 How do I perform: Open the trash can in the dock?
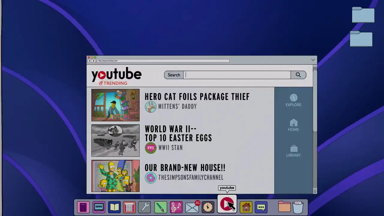(x=298, y=207)
